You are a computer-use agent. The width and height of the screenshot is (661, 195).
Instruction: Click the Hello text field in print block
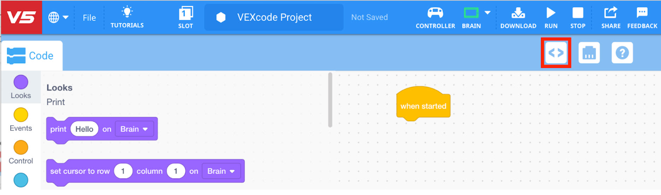click(84, 129)
